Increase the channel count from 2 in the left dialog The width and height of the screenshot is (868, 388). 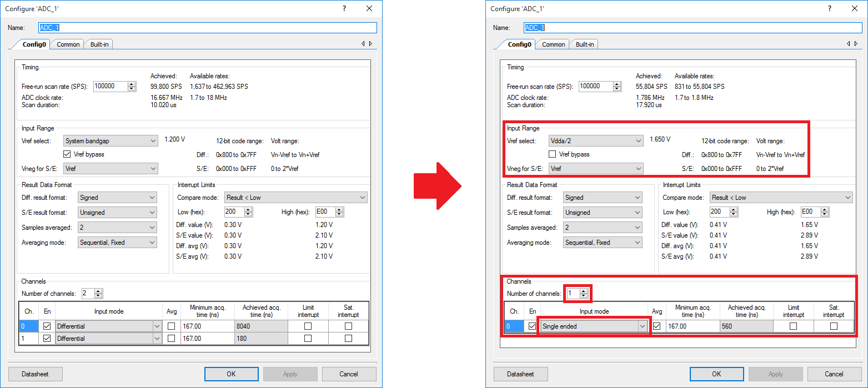98,291
